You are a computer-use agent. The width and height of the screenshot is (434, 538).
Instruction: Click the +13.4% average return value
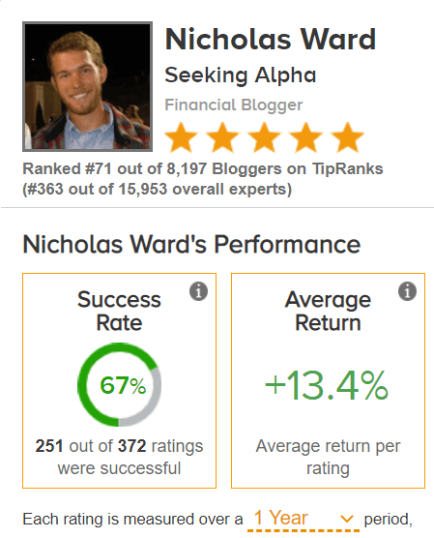327,386
